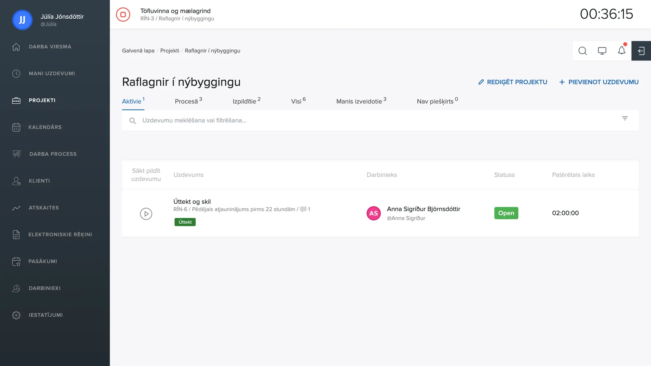The image size is (651, 366).
Task: Click the person icon for Klienti
Action: click(16, 181)
